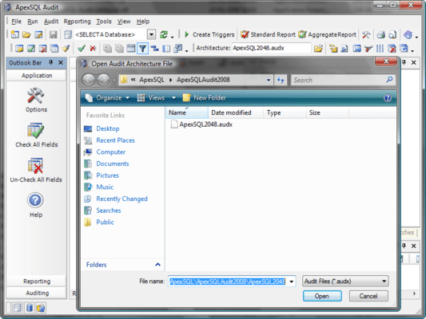Open the Tools menu
The height and width of the screenshot is (319, 426).
[x=104, y=22]
